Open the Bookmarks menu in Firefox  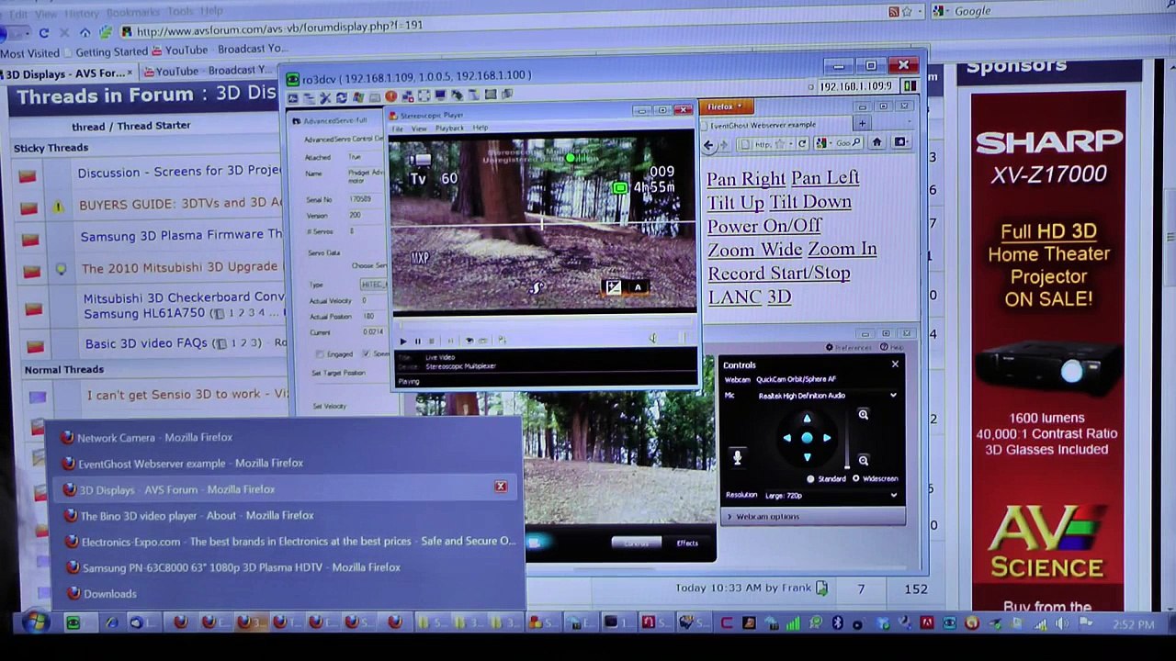point(132,13)
